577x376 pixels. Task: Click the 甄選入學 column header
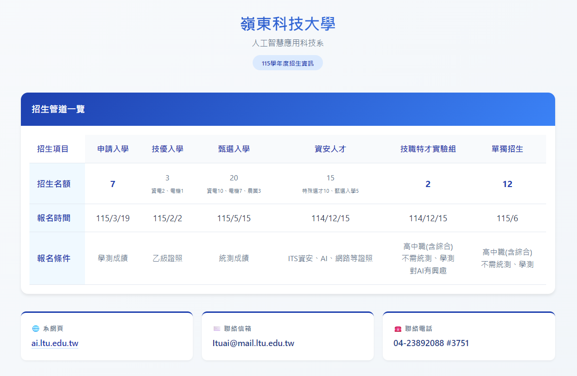(234, 149)
